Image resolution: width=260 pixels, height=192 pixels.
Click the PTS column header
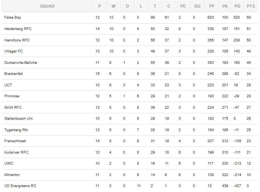pos(251,6)
